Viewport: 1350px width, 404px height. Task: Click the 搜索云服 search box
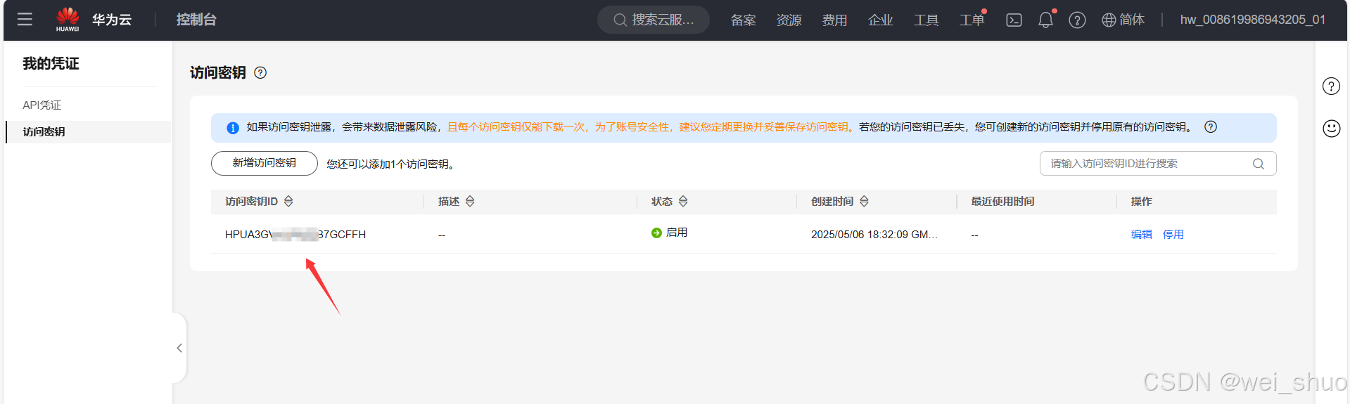654,20
